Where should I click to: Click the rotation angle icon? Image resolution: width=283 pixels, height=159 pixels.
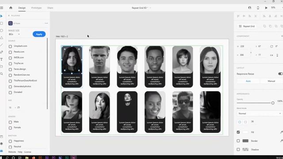[x=272, y=46]
